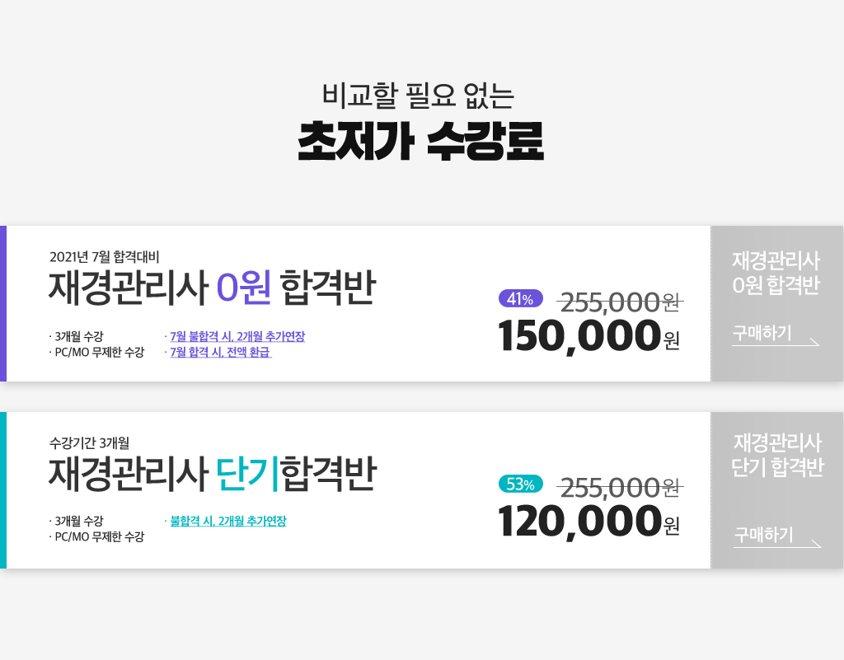Open the 7월 불합격 시, 2개월 추가연장 link
Screen dimensions: 844x660
(x=237, y=337)
